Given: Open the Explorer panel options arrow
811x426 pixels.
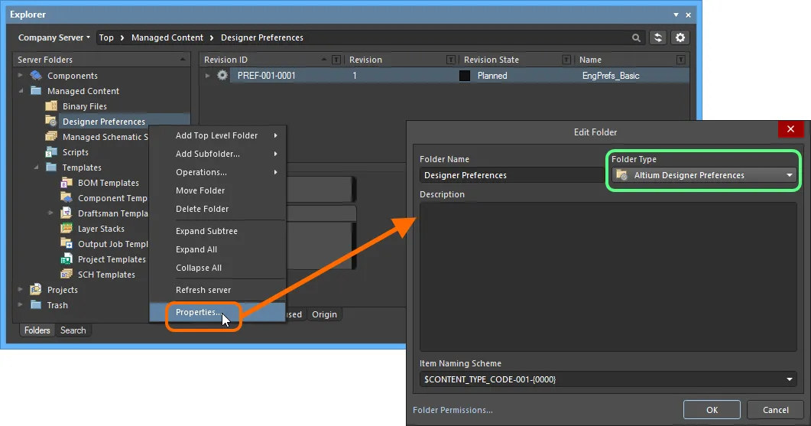Looking at the screenshot, I should (676, 15).
